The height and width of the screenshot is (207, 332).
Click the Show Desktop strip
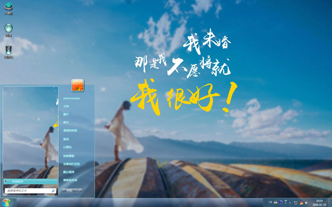click(330, 203)
